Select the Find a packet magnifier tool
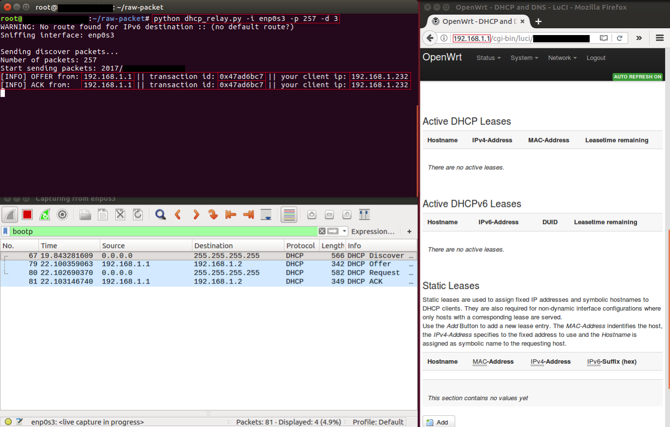Screen dimensions: 670x427 click(160, 214)
